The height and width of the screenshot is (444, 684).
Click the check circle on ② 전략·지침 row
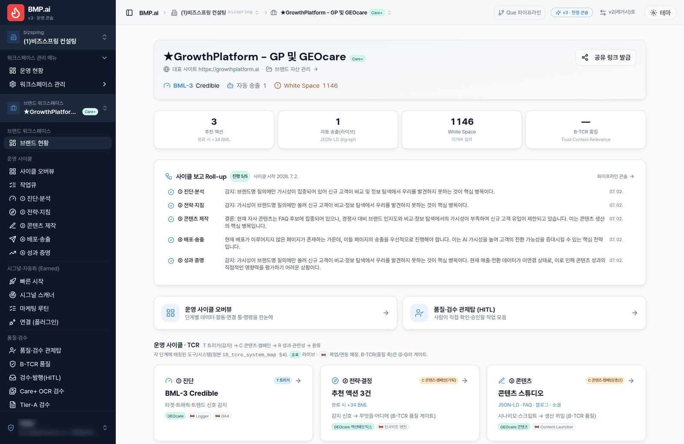pos(171,206)
